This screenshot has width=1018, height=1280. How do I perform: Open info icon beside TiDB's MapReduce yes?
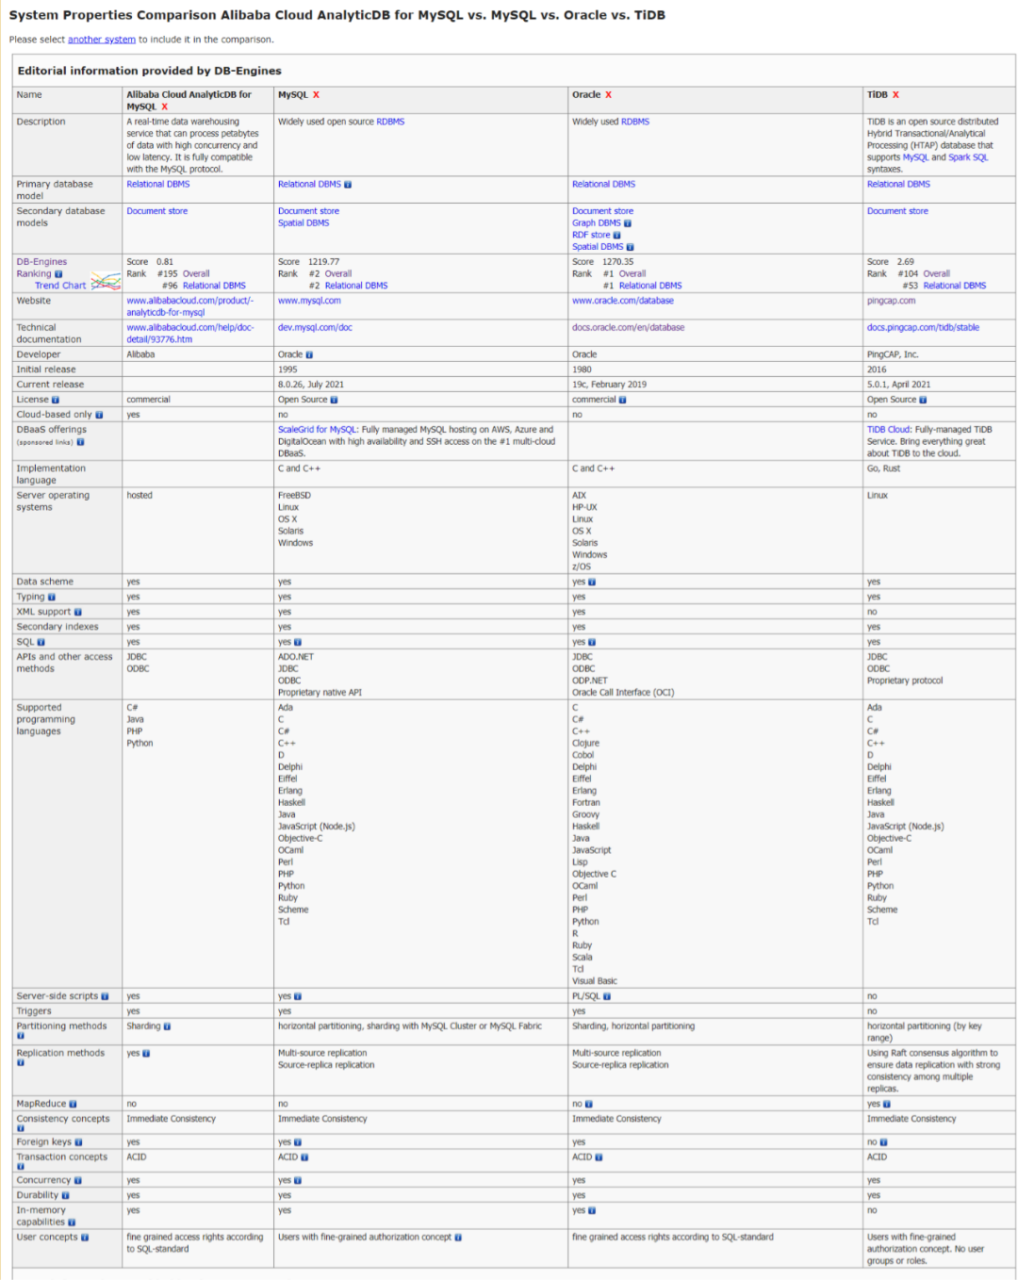click(x=887, y=1104)
